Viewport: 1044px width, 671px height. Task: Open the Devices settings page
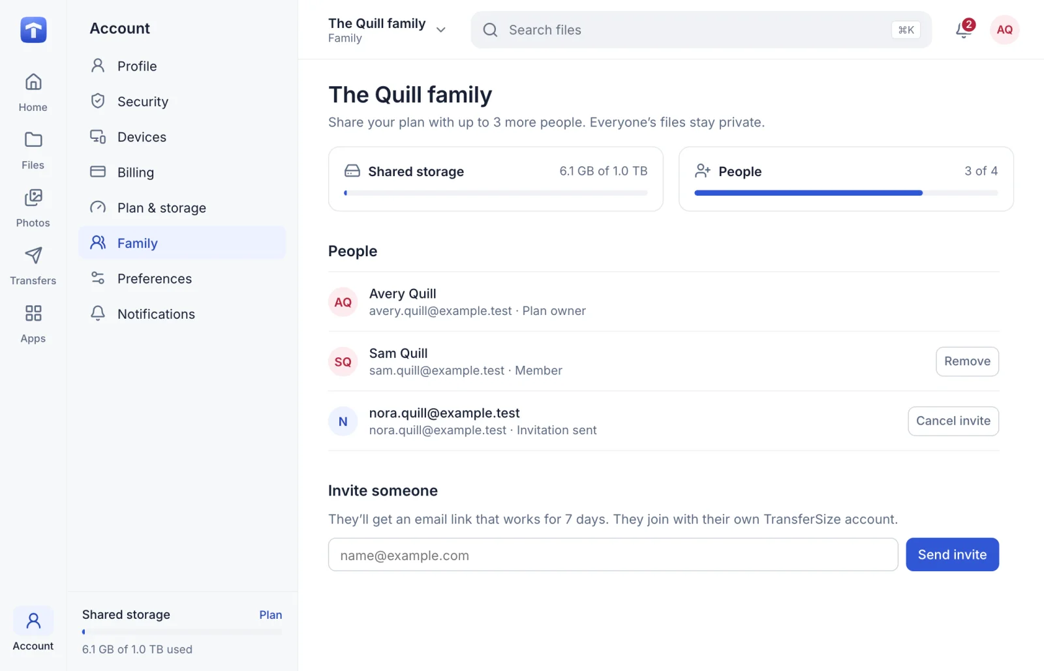(x=182, y=137)
